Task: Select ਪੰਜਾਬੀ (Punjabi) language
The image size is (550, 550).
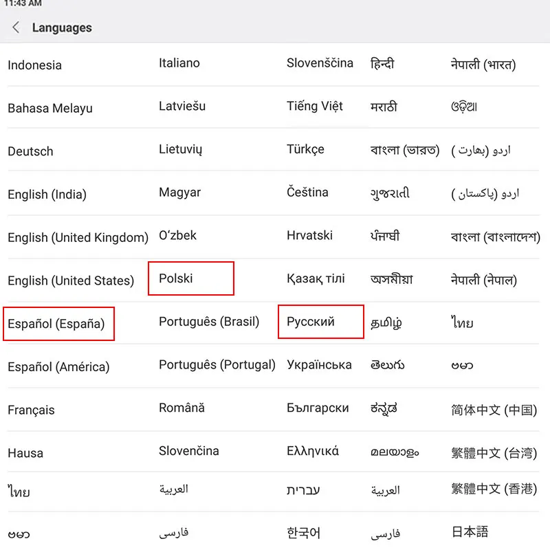Action: click(385, 236)
